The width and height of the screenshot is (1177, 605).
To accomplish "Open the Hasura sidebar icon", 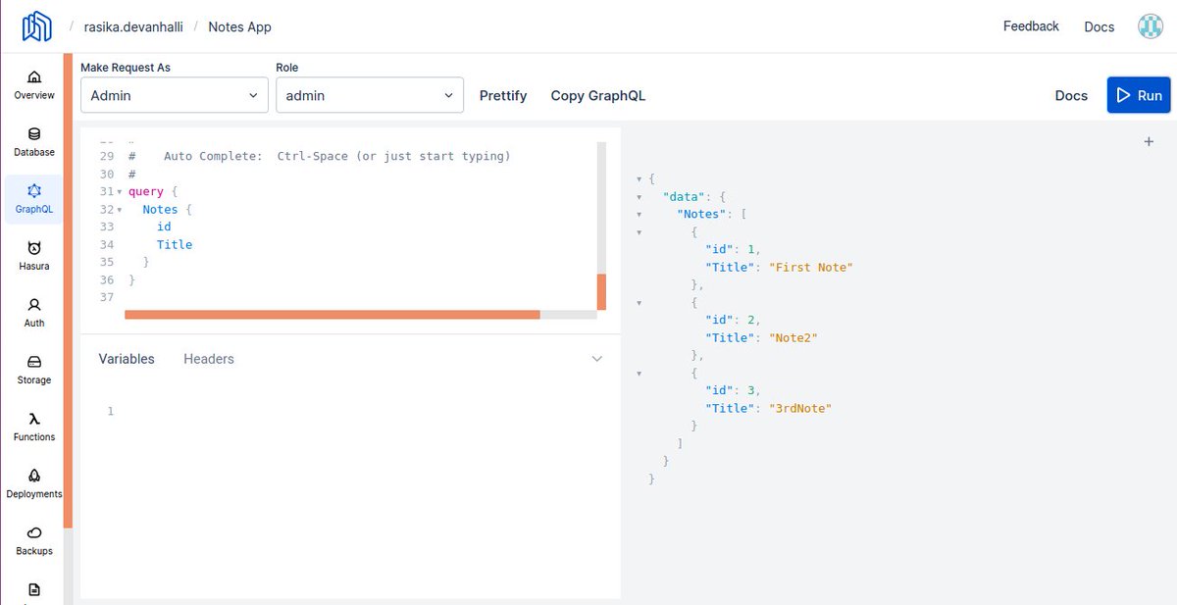I will (34, 248).
